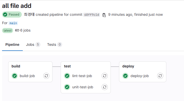Click the unit-test-job passed check icon
The width and height of the screenshot is (184, 101).
67,87
